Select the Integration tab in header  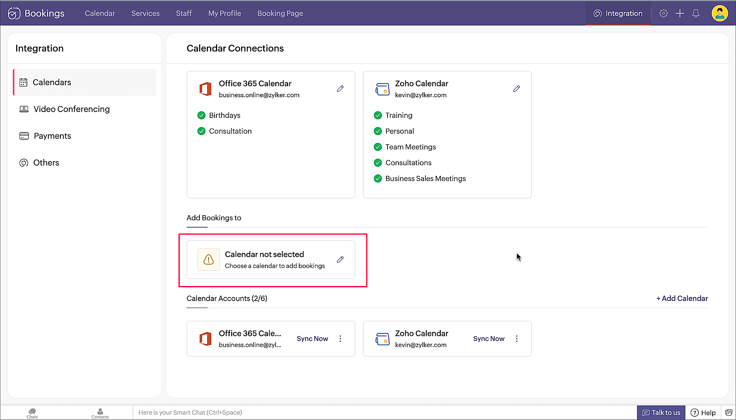pyautogui.click(x=618, y=13)
